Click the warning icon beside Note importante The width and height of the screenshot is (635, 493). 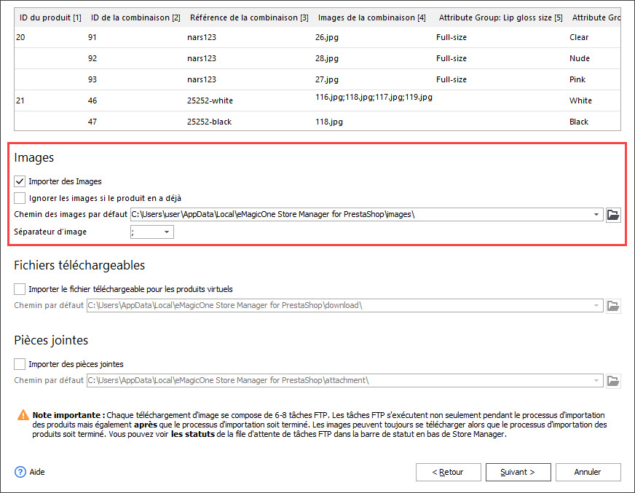[23, 415]
